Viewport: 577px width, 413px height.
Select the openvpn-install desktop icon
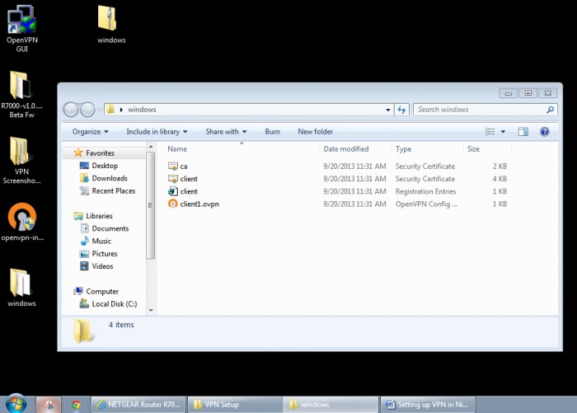[22, 222]
